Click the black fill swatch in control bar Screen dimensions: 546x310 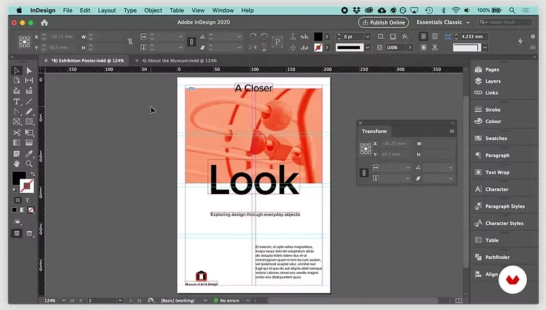(x=318, y=37)
